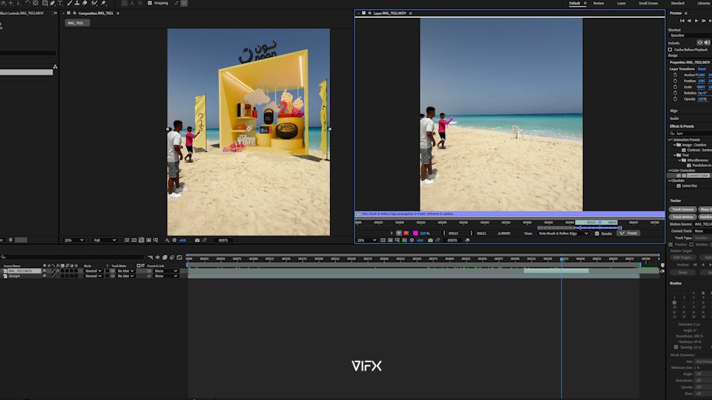The height and width of the screenshot is (400, 712).
Task: Select the Lumetri Color effect
Action: [x=697, y=176]
